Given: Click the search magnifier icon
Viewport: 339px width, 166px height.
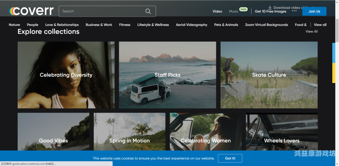Looking at the screenshot, I should tap(148, 11).
